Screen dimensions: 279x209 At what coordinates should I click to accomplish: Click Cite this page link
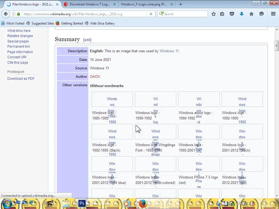pos(18,62)
